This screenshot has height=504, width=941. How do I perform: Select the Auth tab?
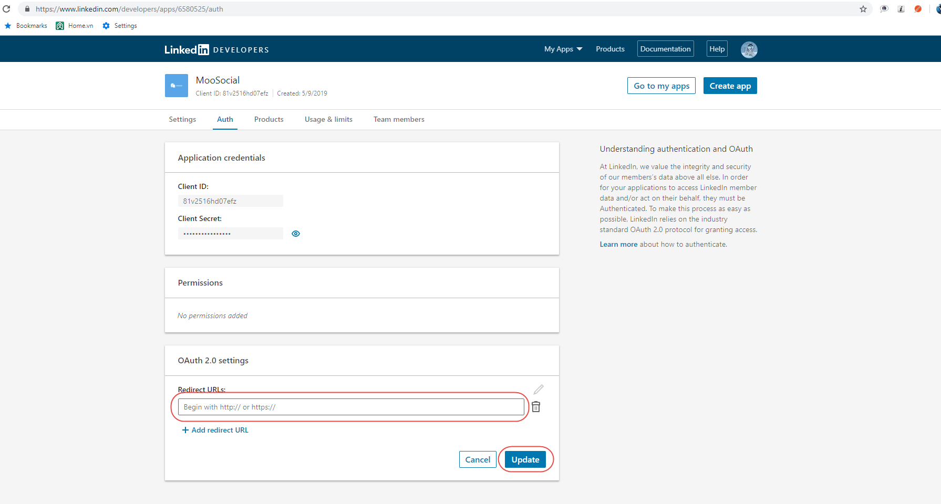click(x=225, y=119)
